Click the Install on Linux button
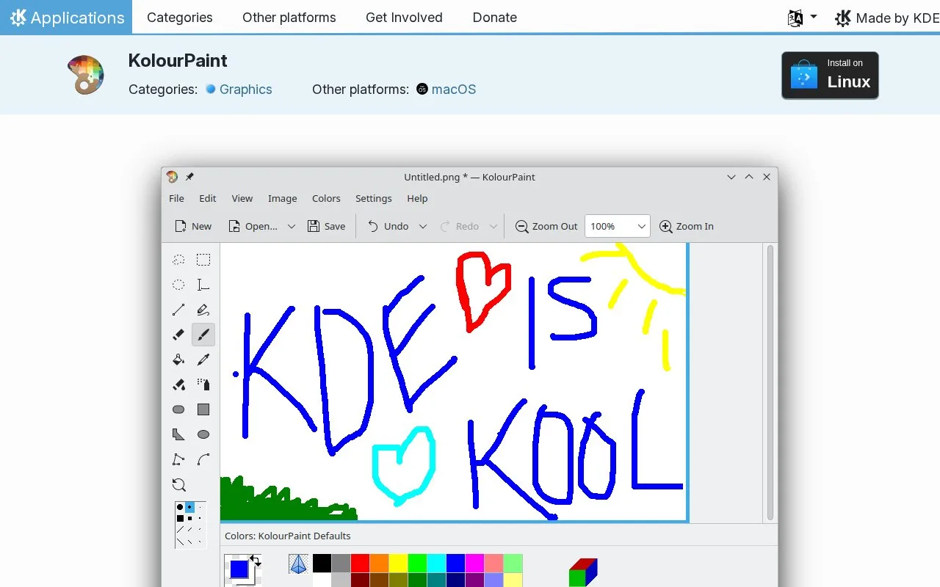940x587 pixels. [x=830, y=75]
